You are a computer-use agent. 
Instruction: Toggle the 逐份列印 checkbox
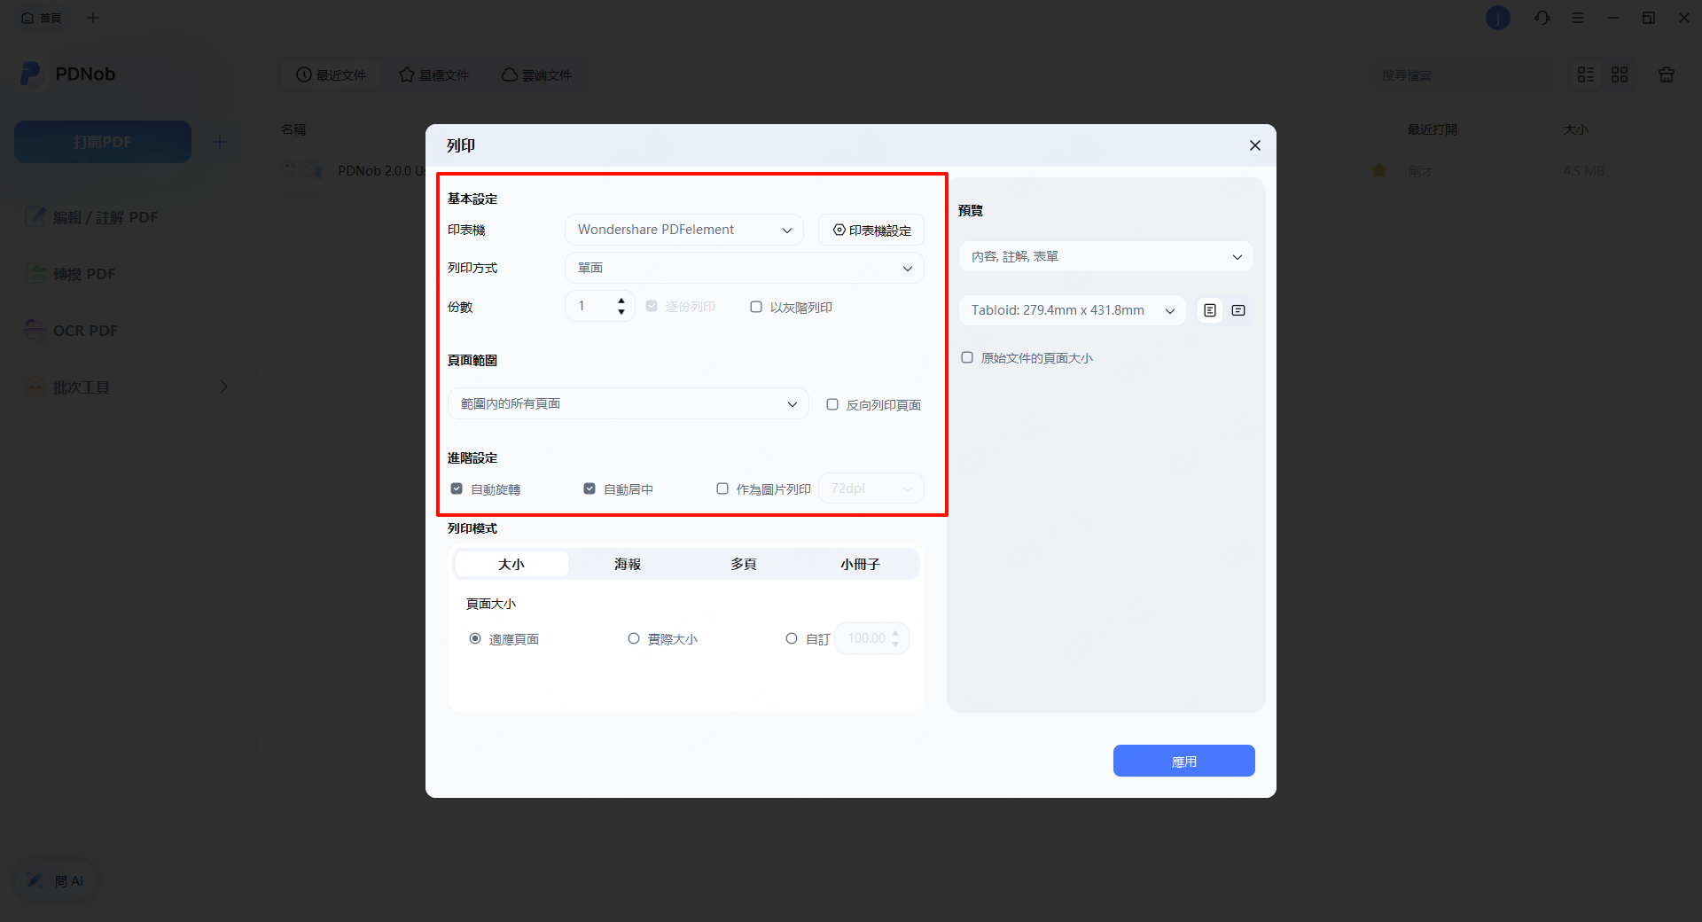point(652,307)
